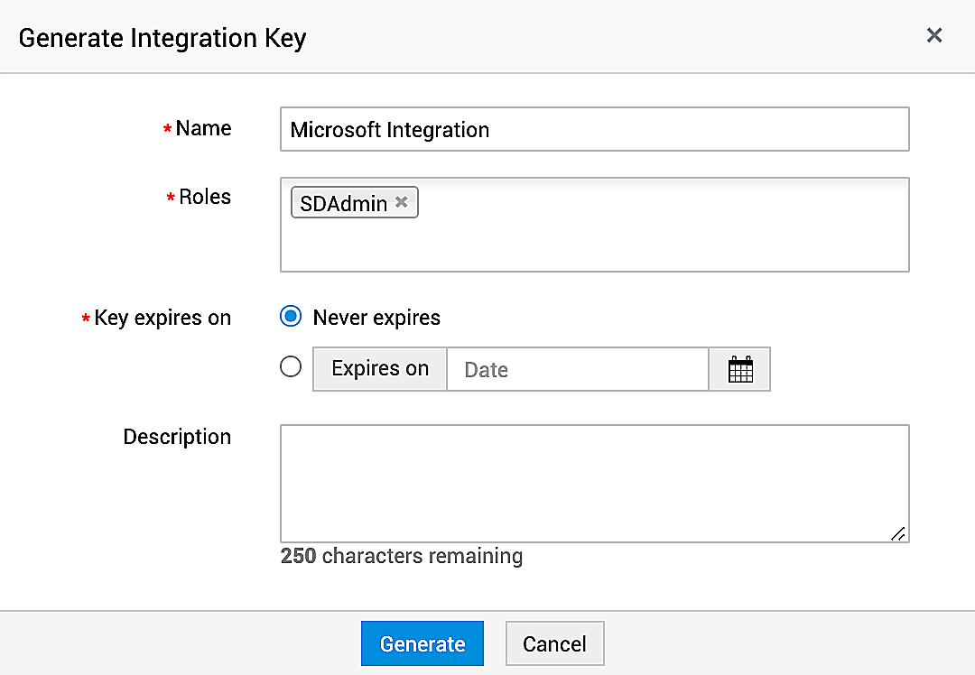
Task: Focus the Name text field
Action: [594, 129]
